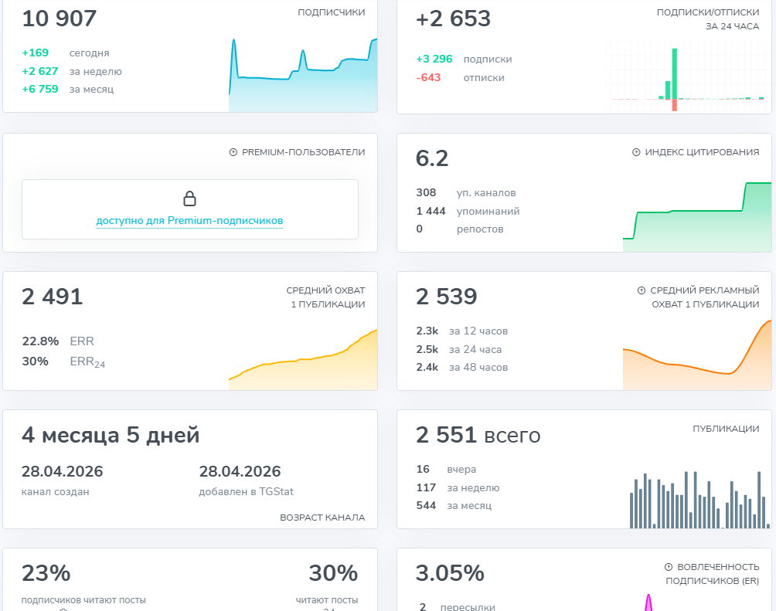
Task: Click '2 551 всего' publications total
Action: coord(478,436)
